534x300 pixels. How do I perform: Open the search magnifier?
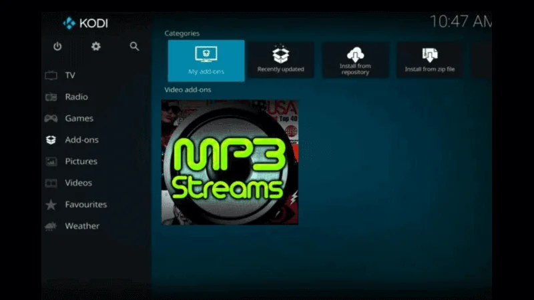click(x=135, y=46)
